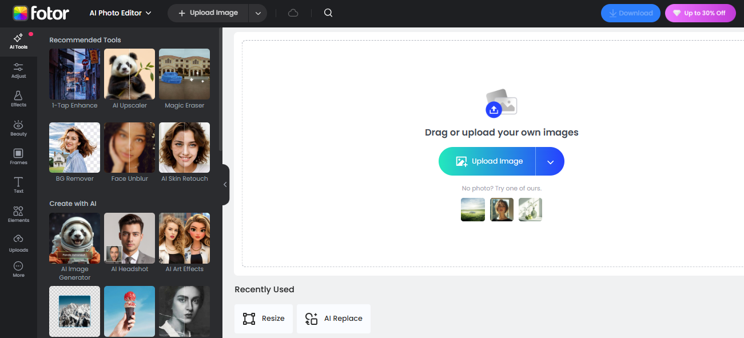Image resolution: width=744 pixels, height=338 pixels.
Task: Click the Download button
Action: pyautogui.click(x=630, y=12)
